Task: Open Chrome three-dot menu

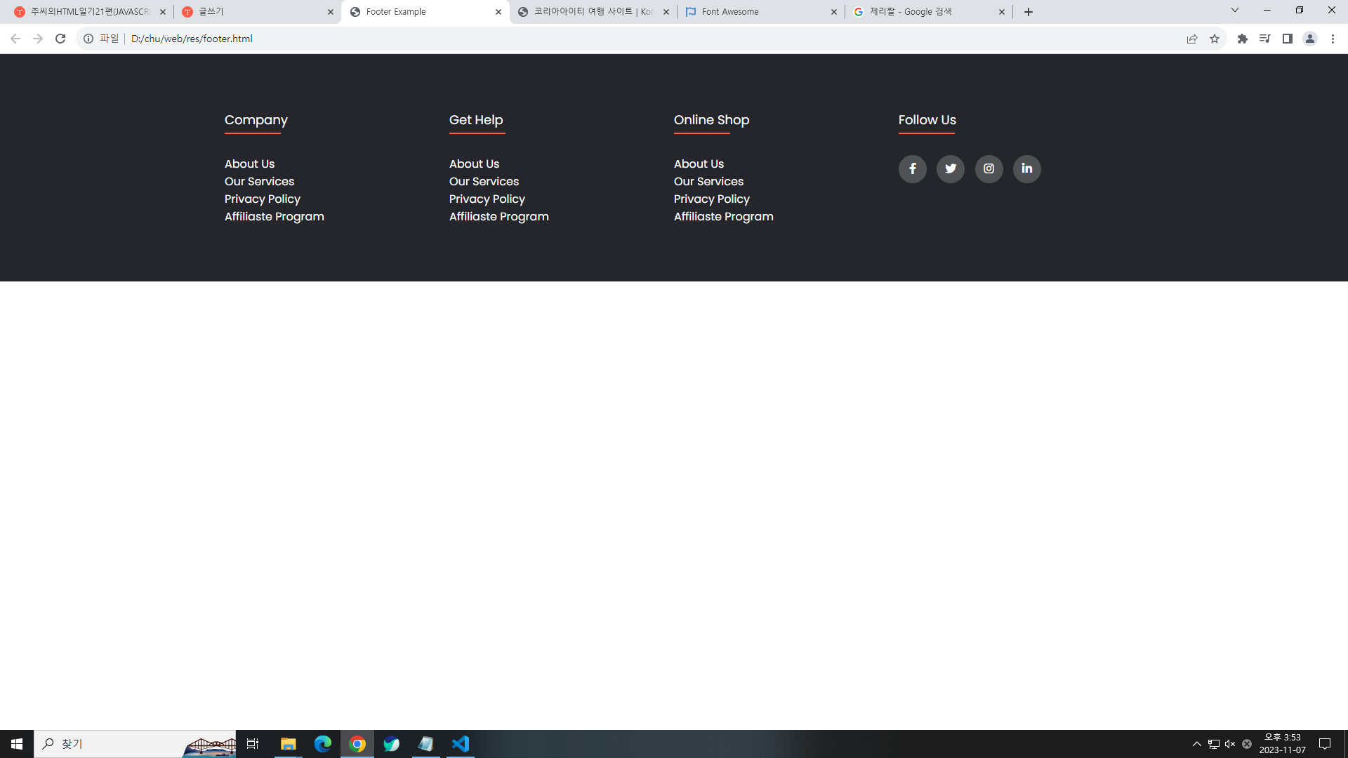Action: coord(1333,39)
